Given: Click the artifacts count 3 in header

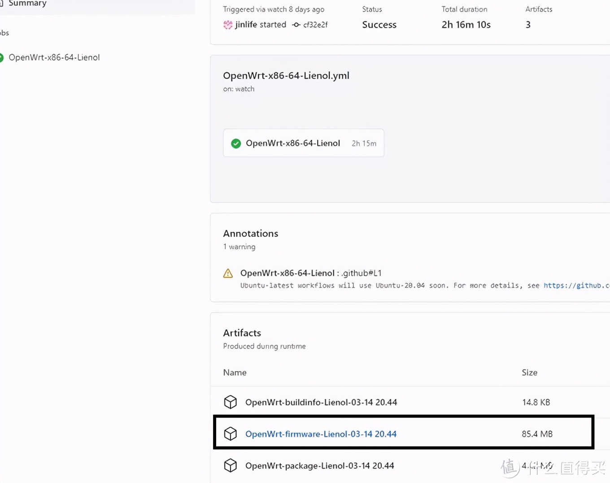Looking at the screenshot, I should click(528, 25).
